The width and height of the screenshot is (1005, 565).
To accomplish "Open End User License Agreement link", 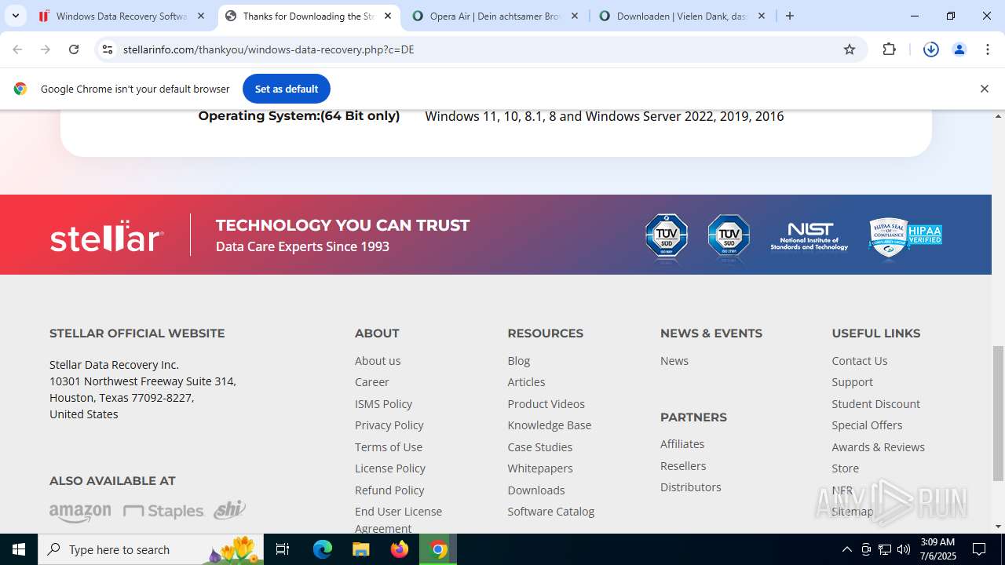I will pos(398,519).
